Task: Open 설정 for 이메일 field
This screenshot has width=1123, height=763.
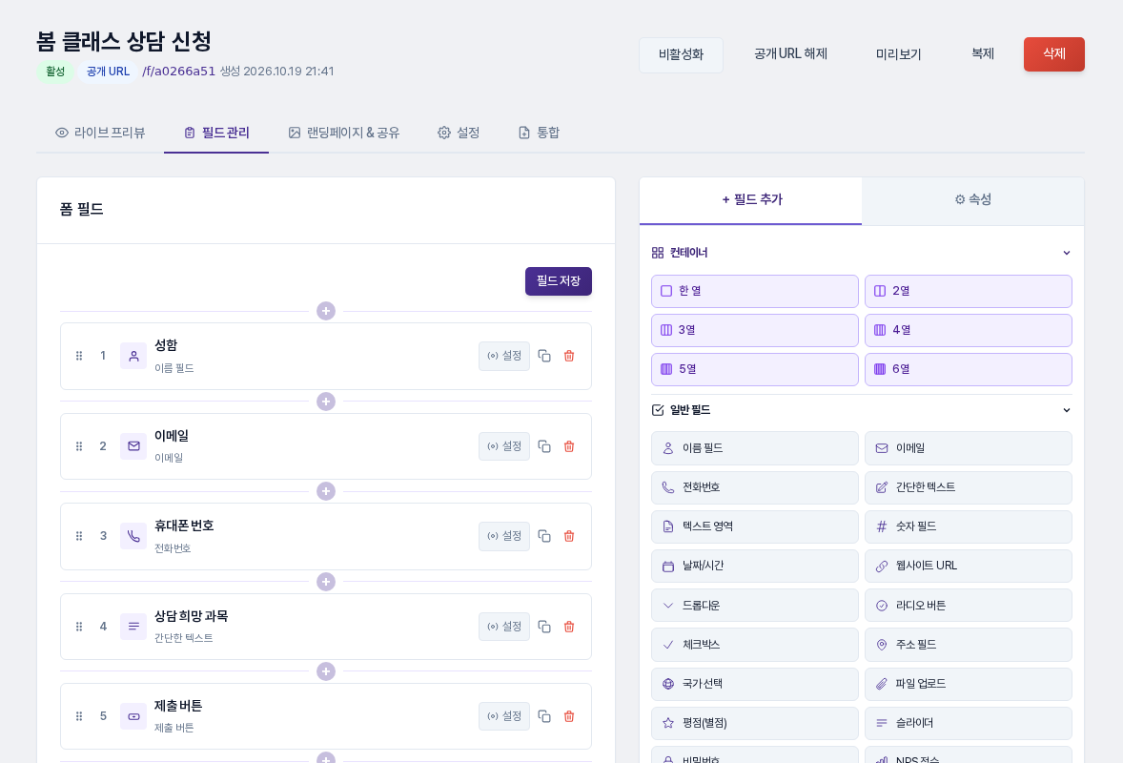Action: tap(504, 446)
